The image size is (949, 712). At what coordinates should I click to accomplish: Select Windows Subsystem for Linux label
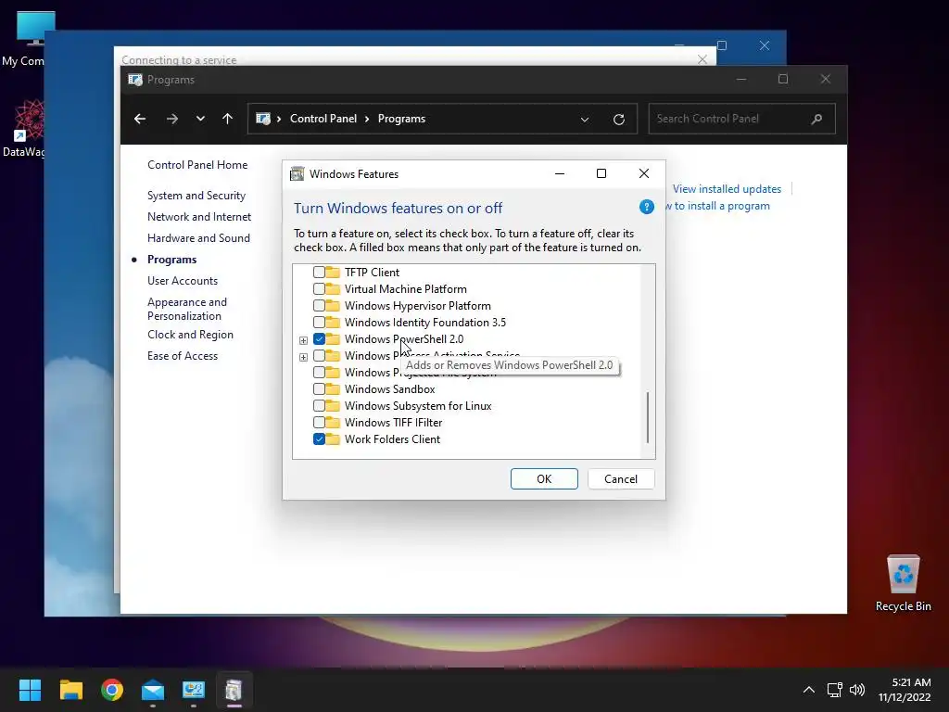pos(418,406)
